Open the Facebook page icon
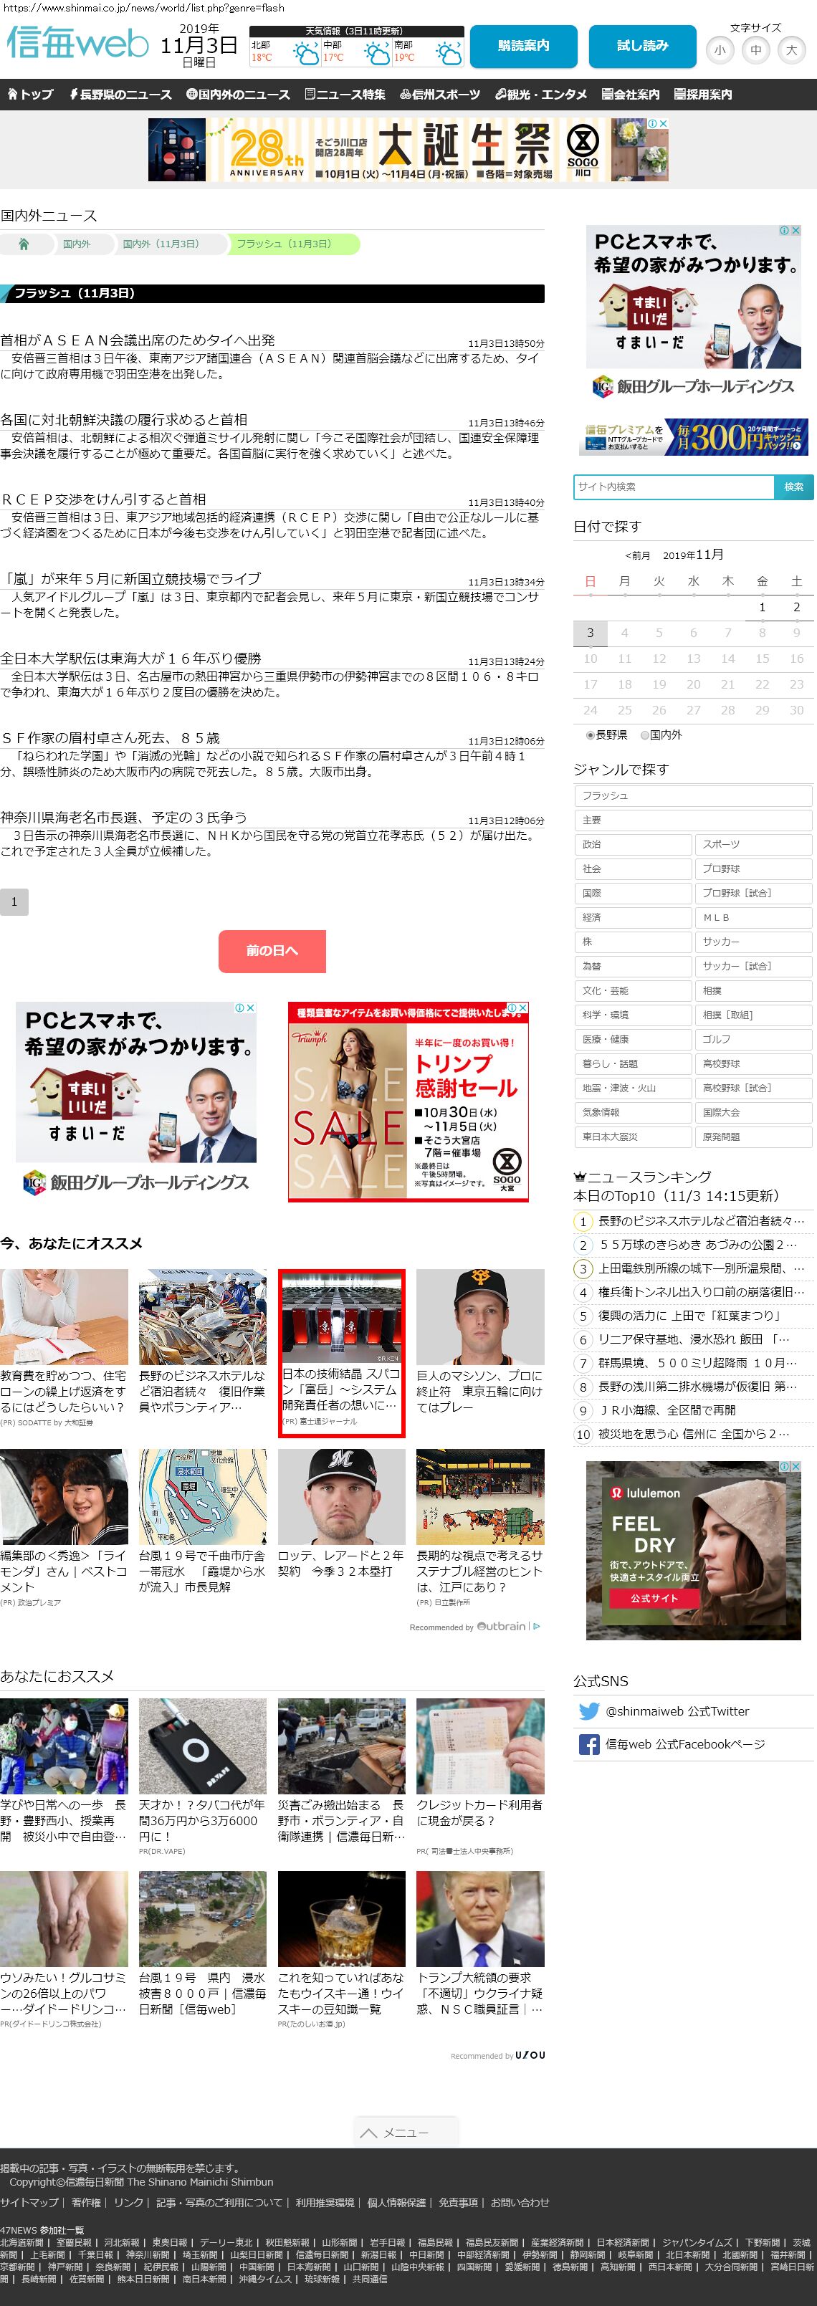Image resolution: width=817 pixels, height=2306 pixels. click(589, 1743)
